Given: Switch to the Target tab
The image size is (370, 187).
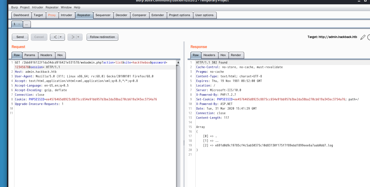Looking at the screenshot, I should click(38, 15).
